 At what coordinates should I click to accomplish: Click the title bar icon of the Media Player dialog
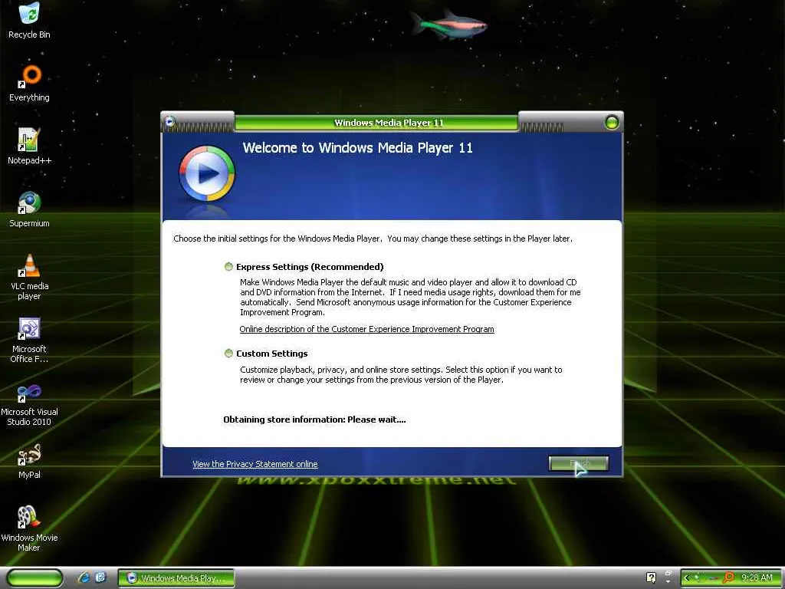(x=169, y=120)
